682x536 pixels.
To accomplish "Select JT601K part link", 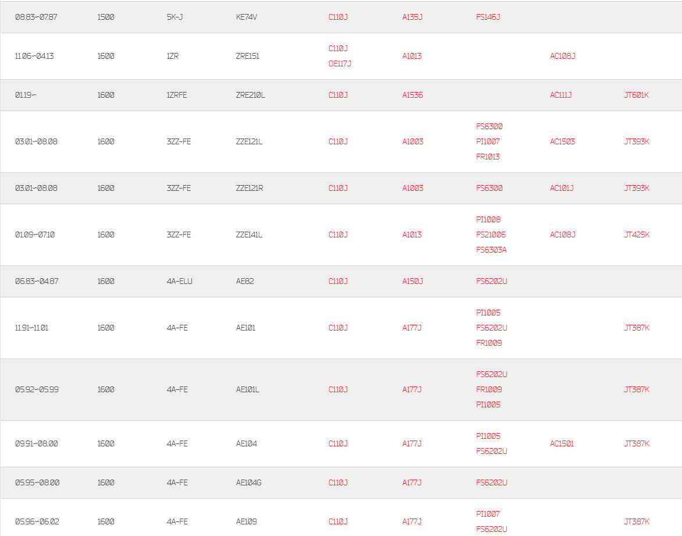I will point(636,95).
